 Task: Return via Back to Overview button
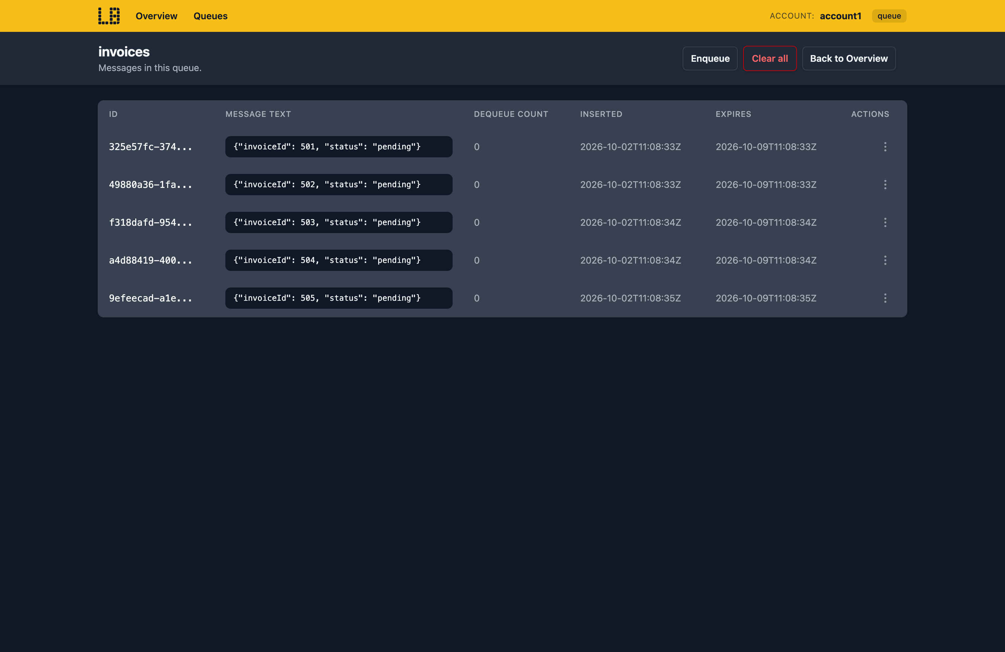(849, 59)
